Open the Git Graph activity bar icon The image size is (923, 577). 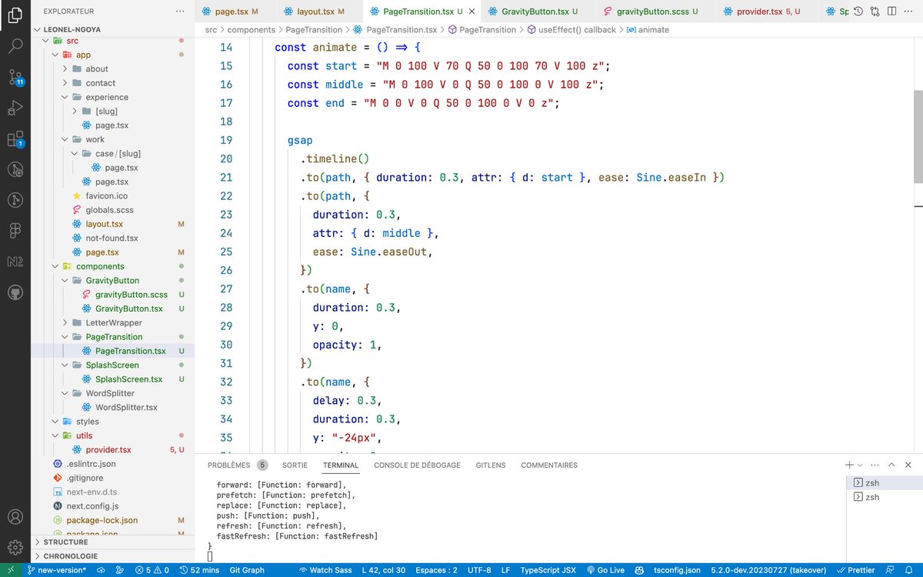point(15,199)
